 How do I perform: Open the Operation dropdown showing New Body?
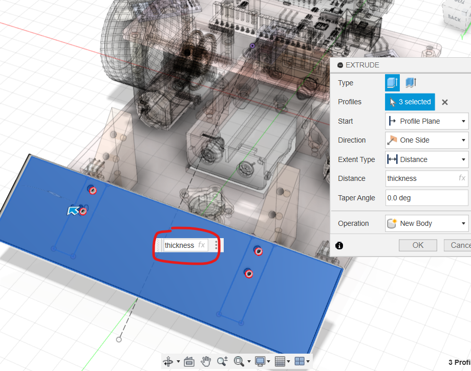(x=426, y=223)
